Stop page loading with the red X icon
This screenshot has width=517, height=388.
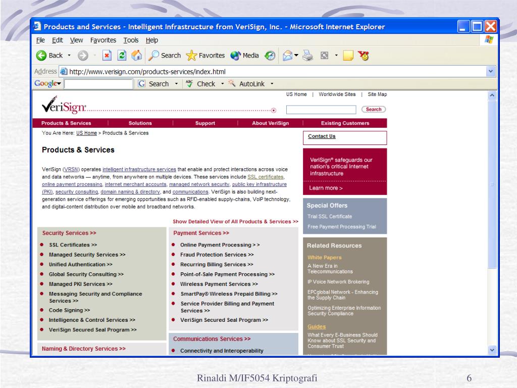point(107,56)
